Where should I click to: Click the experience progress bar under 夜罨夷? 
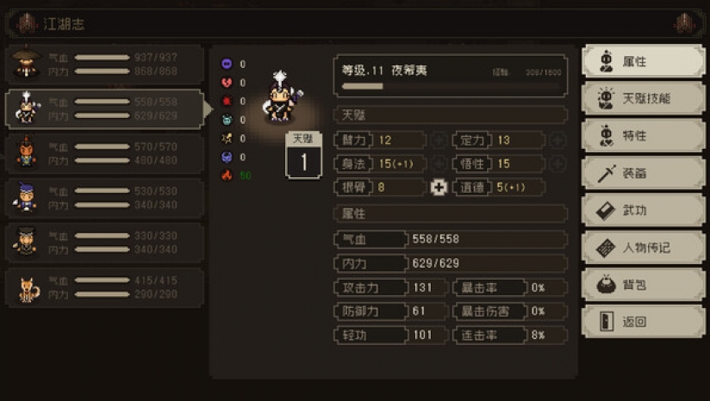pos(451,86)
